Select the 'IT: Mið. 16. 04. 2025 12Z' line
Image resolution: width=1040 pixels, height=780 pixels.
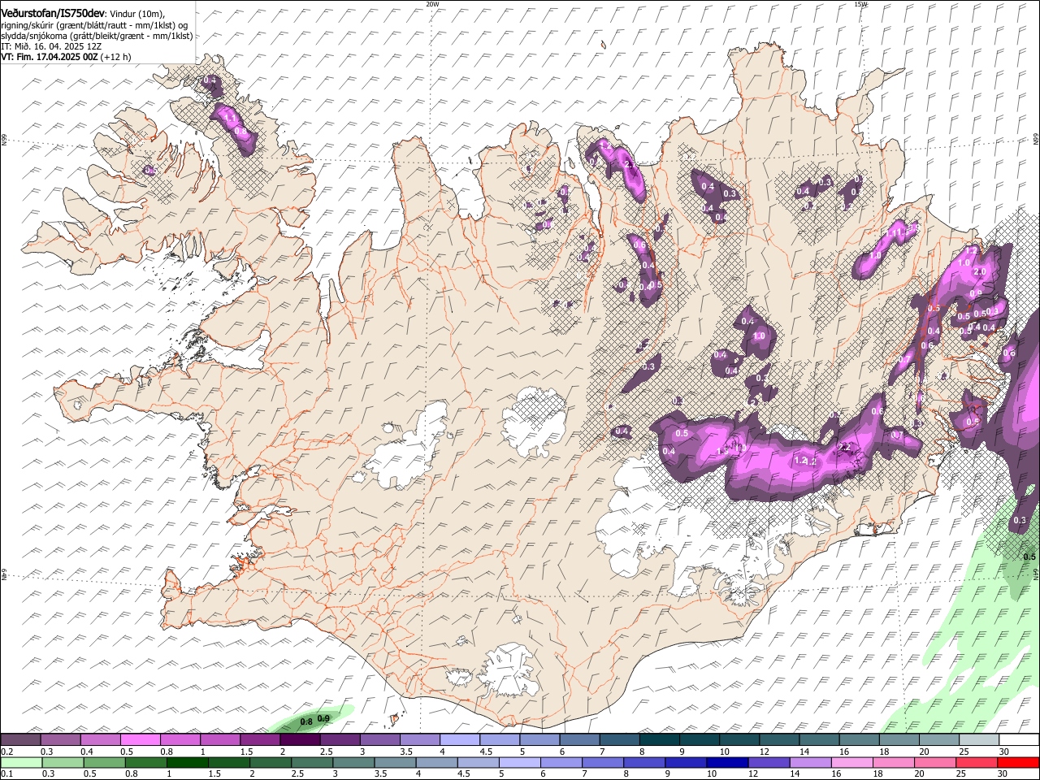coord(51,46)
